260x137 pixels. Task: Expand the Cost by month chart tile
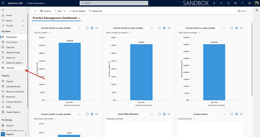tap(97, 28)
